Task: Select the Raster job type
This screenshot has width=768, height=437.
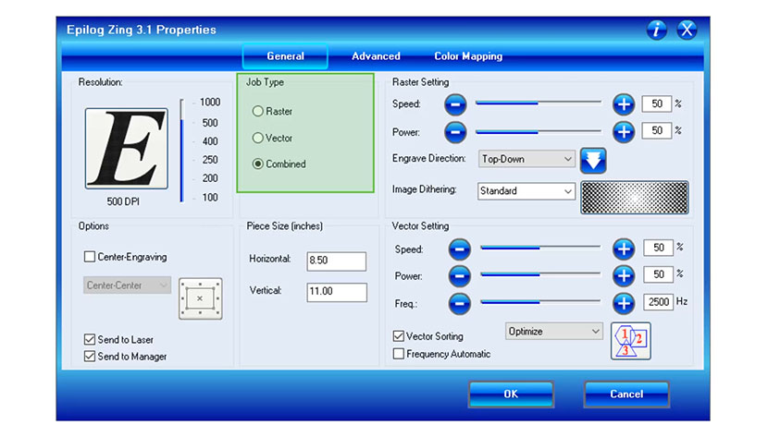Action: (x=258, y=112)
